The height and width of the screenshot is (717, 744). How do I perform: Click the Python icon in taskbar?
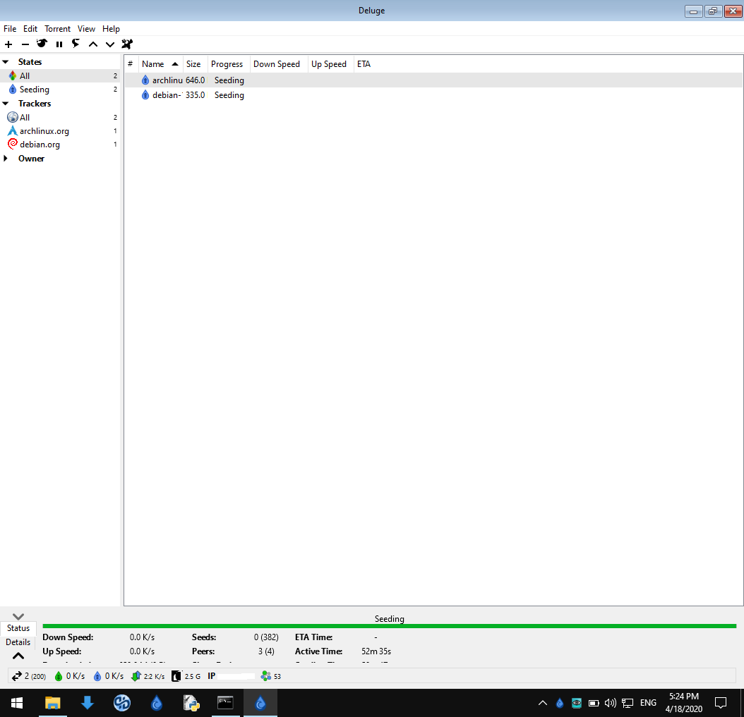[x=191, y=703]
